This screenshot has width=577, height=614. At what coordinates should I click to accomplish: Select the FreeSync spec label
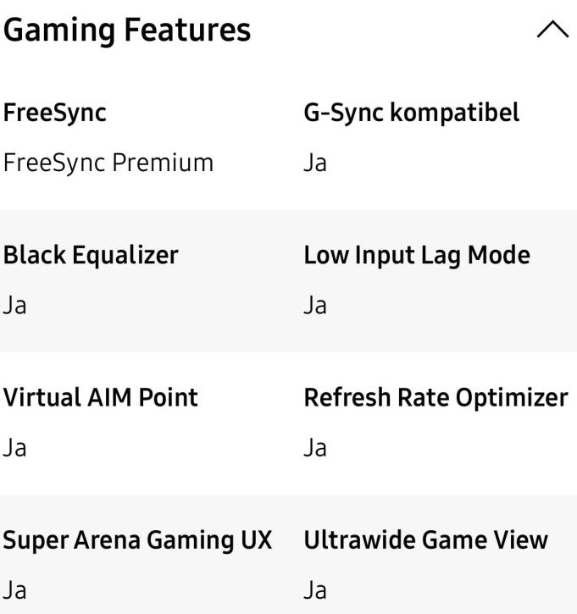(55, 112)
